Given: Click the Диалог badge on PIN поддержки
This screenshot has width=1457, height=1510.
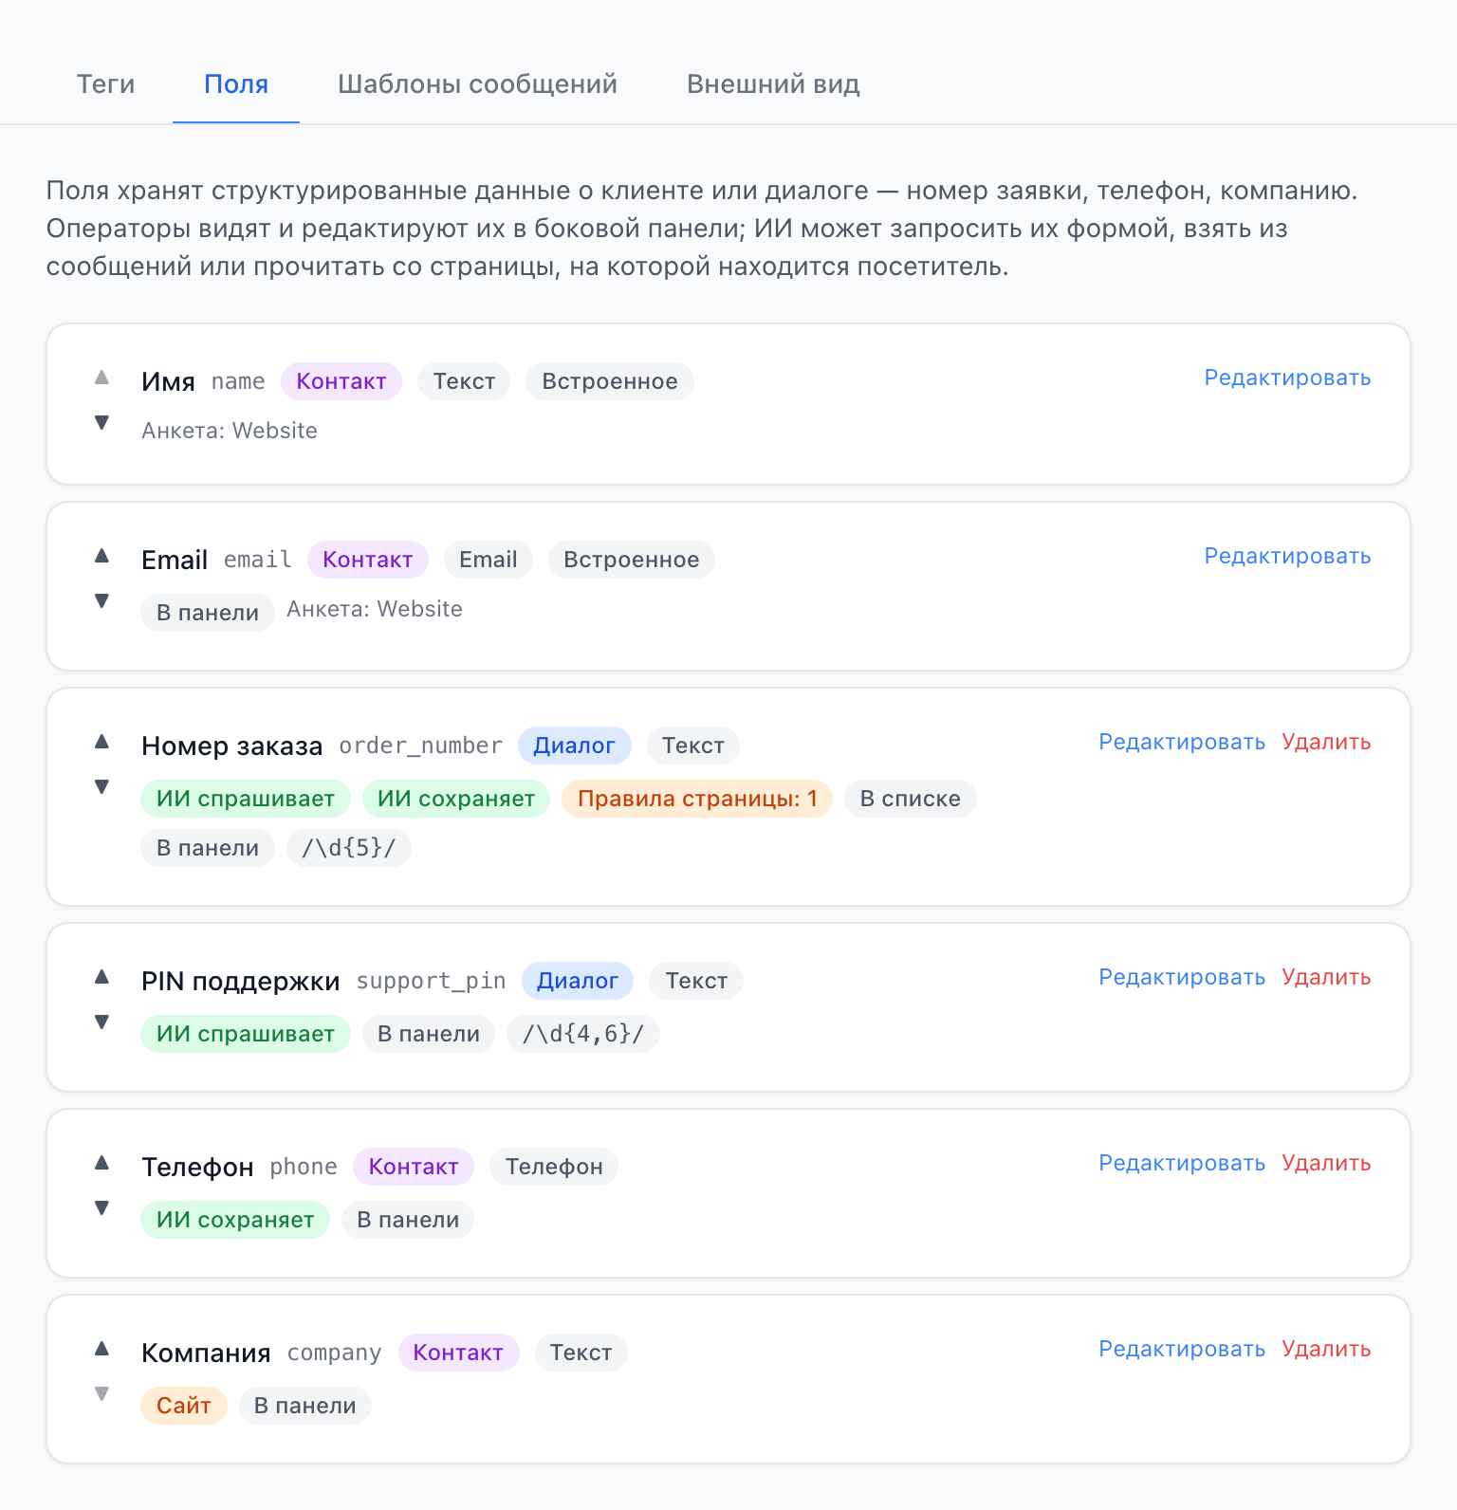Looking at the screenshot, I should (578, 981).
